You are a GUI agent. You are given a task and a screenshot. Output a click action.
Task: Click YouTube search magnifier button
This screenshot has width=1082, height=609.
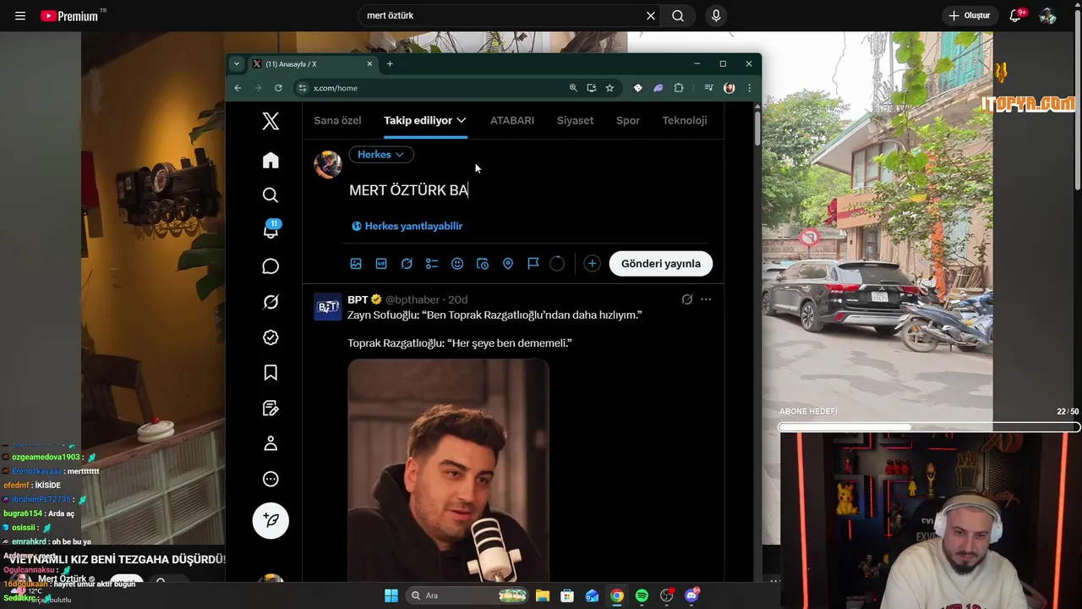point(678,15)
